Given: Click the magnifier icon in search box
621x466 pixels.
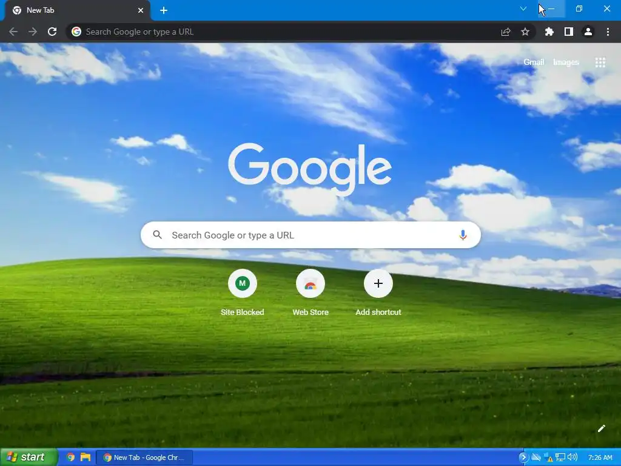Looking at the screenshot, I should tap(157, 235).
